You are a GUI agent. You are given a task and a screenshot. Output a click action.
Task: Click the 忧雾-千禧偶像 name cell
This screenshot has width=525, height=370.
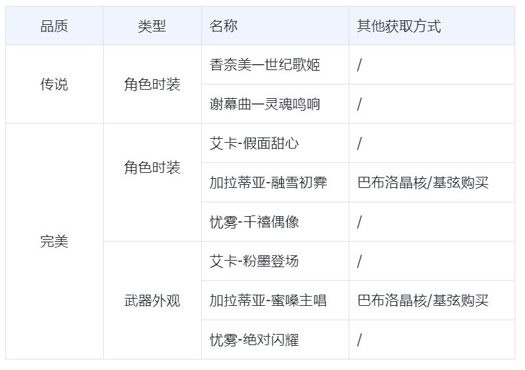(x=254, y=222)
